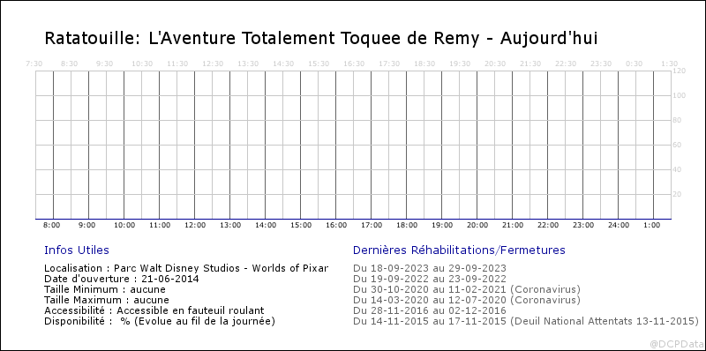Click the Dernières Réhabilitations/Fermetures heading
The height and width of the screenshot is (351, 706).
coord(459,250)
